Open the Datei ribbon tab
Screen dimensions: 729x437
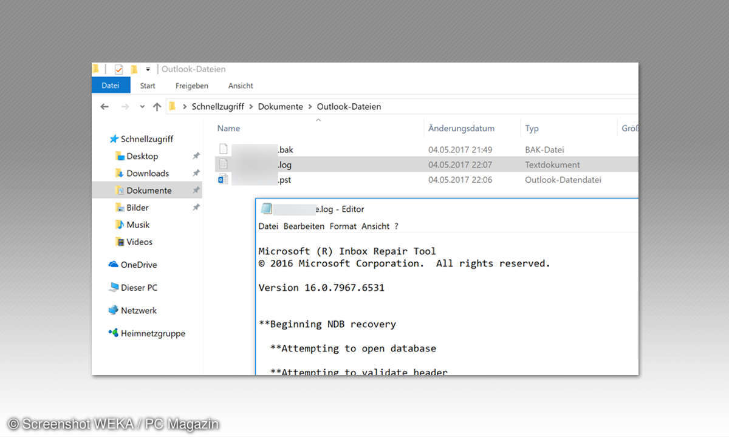111,86
